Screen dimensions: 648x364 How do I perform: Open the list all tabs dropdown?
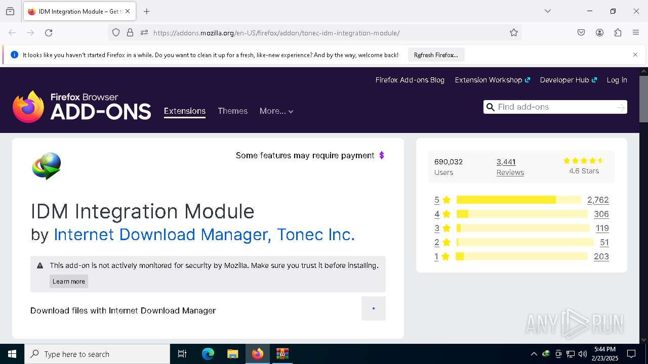click(x=547, y=11)
